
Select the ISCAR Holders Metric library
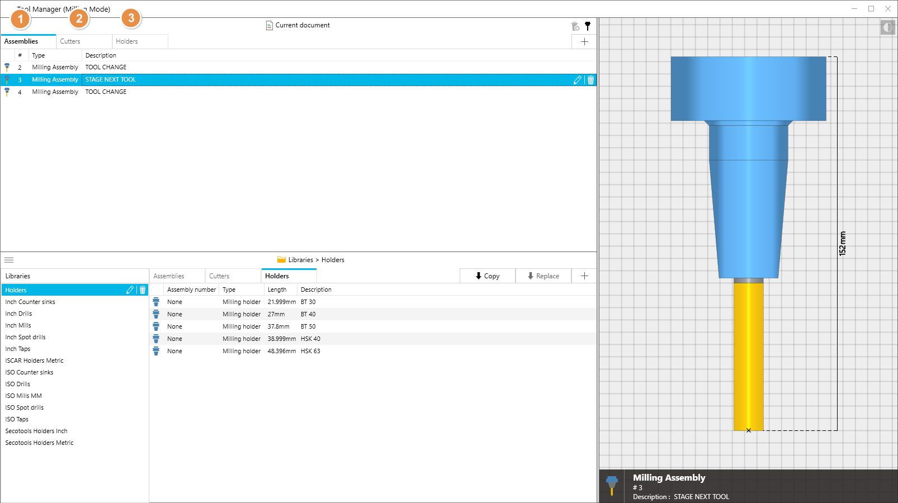pos(35,360)
